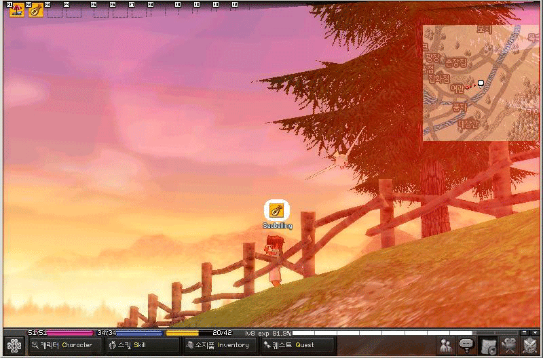Open the main menu knot icon
Screen dimensions: 543x358
pos(14,346)
